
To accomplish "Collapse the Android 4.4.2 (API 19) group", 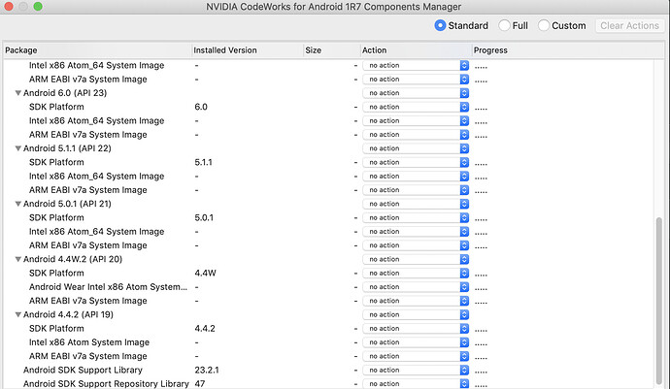I will click(17, 314).
